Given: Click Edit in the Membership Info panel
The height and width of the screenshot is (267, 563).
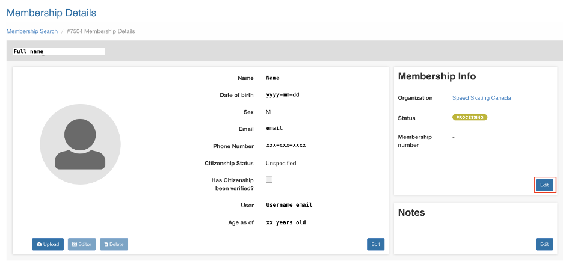Looking at the screenshot, I should click(x=544, y=185).
